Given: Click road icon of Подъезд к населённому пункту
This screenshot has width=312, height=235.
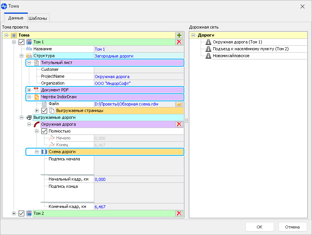Looking at the screenshot, I should click(208, 49).
